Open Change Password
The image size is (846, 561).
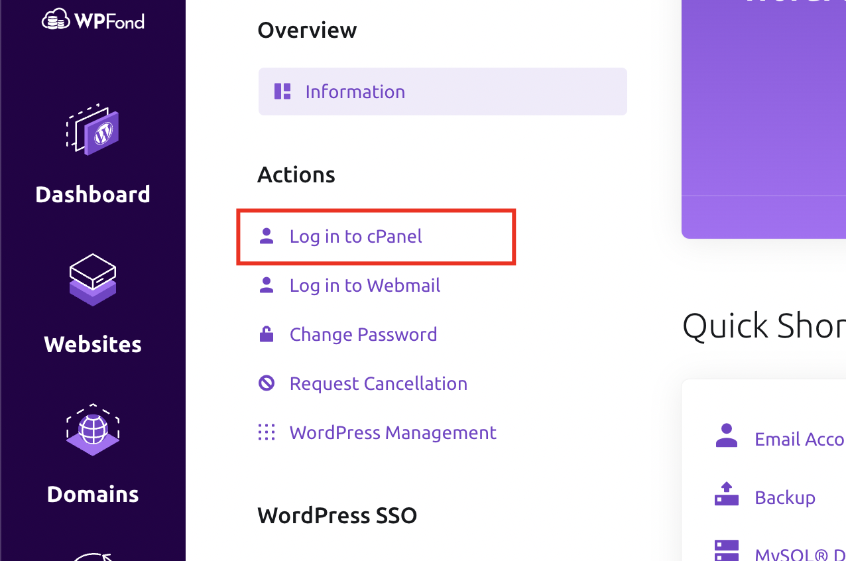(363, 334)
